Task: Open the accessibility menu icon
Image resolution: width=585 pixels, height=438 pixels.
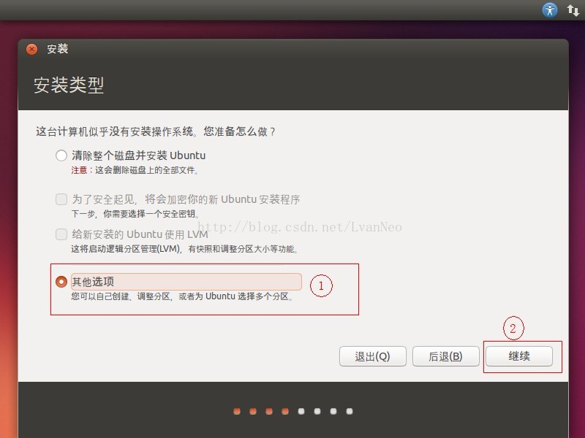Action: click(550, 10)
